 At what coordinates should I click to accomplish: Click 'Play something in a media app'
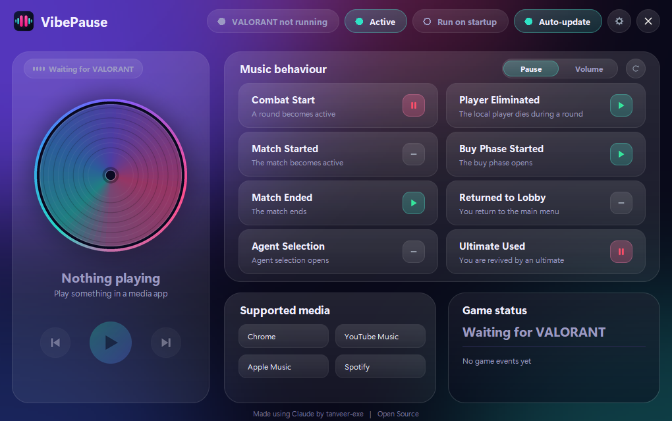click(111, 294)
